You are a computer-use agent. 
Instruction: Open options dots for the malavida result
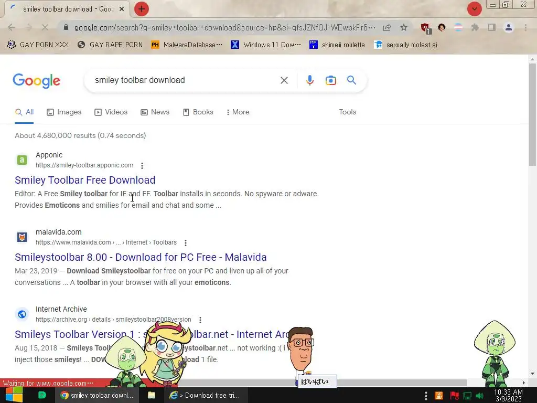pos(186,243)
